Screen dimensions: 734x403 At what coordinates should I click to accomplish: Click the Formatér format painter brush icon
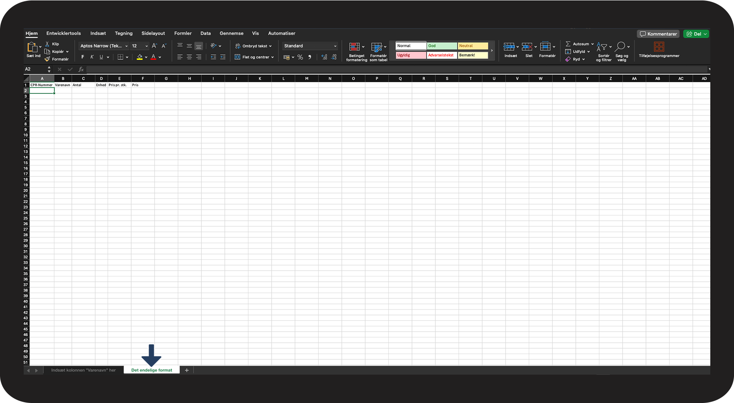pyautogui.click(x=47, y=59)
